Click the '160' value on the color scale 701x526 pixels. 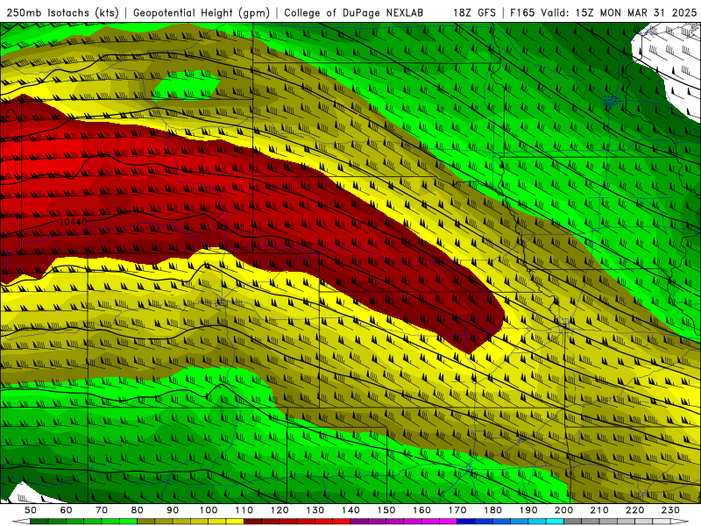tap(421, 510)
